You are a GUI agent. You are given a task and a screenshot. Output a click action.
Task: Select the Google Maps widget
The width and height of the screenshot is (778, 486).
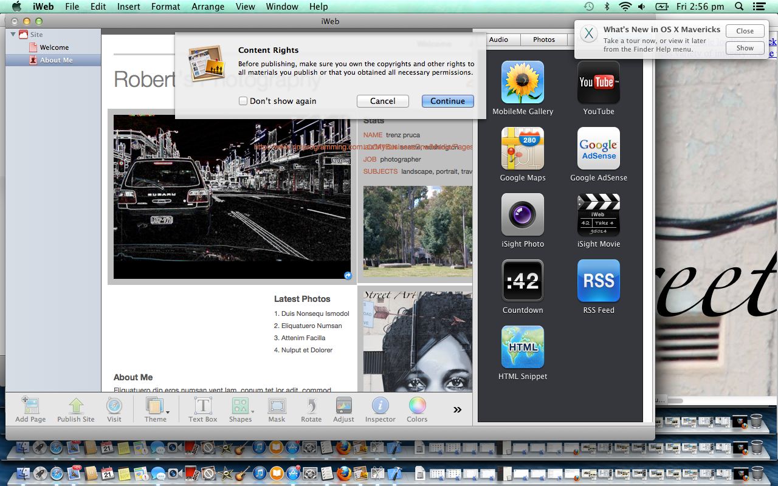coord(523,148)
